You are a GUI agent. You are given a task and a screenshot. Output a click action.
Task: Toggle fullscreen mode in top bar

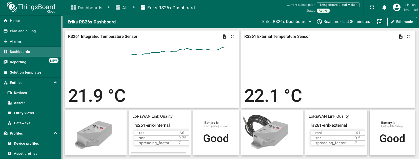coord(372,8)
